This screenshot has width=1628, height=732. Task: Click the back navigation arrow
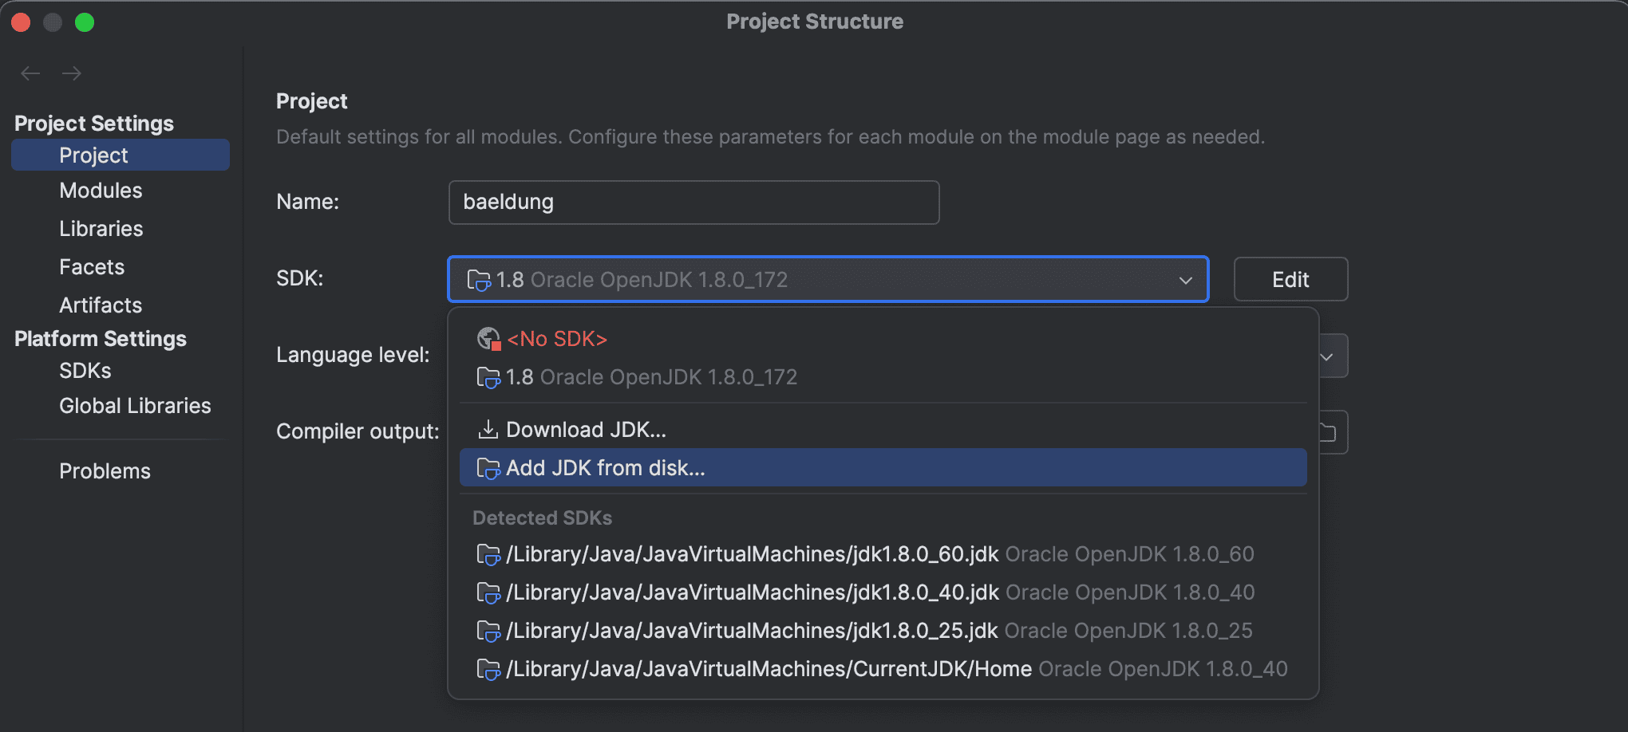click(30, 73)
